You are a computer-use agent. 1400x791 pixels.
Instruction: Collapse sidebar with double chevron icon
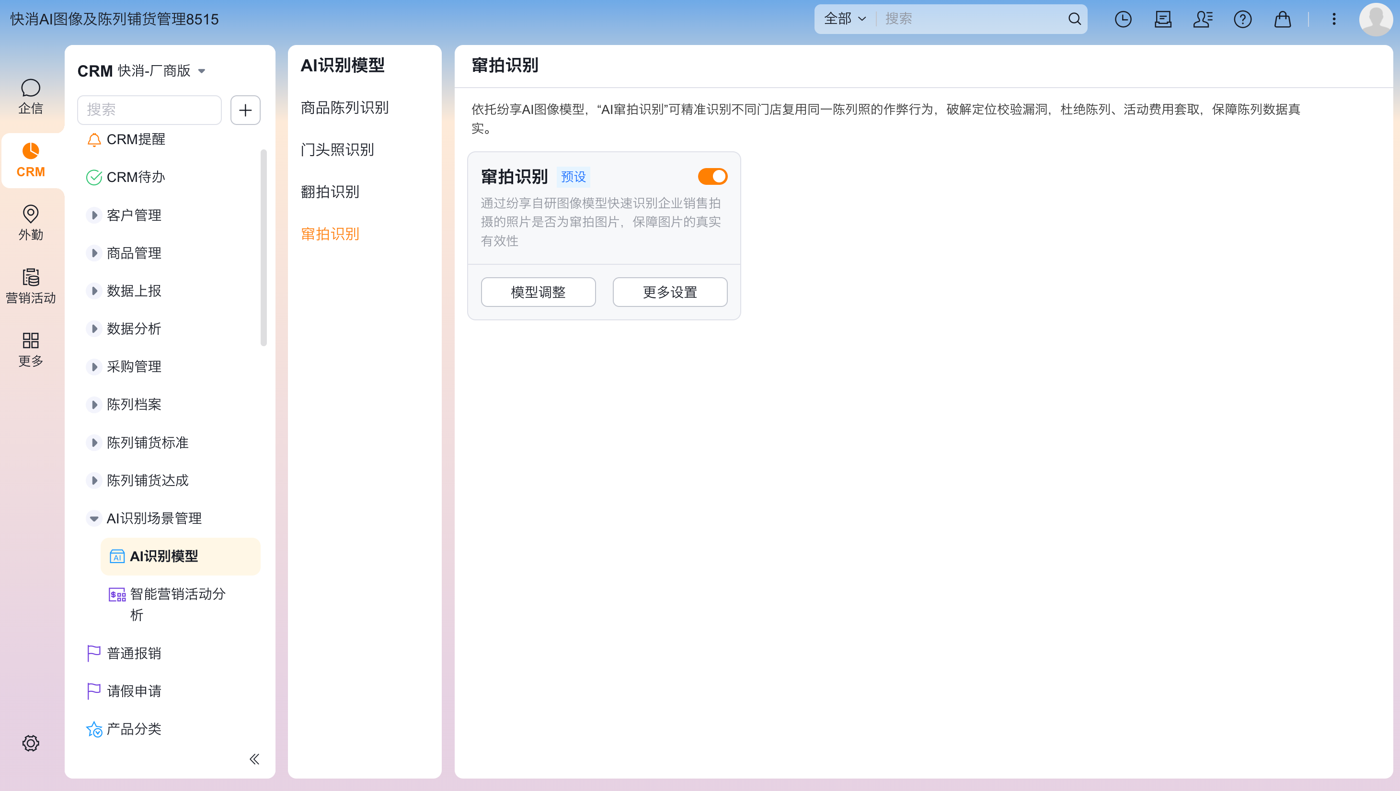(254, 759)
